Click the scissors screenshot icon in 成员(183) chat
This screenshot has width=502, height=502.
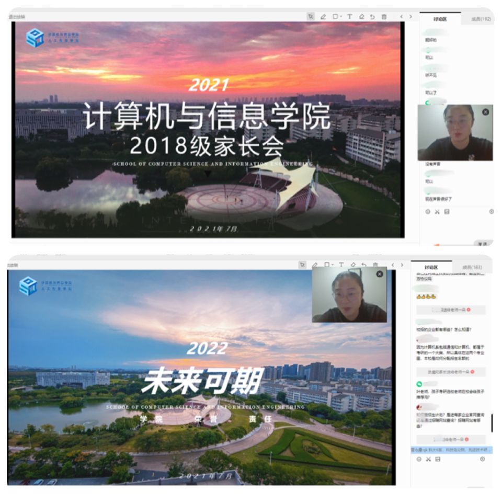(428, 459)
